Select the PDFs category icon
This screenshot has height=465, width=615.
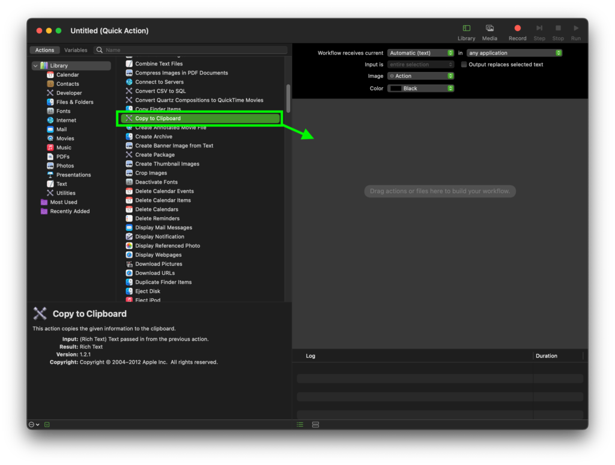[50, 157]
